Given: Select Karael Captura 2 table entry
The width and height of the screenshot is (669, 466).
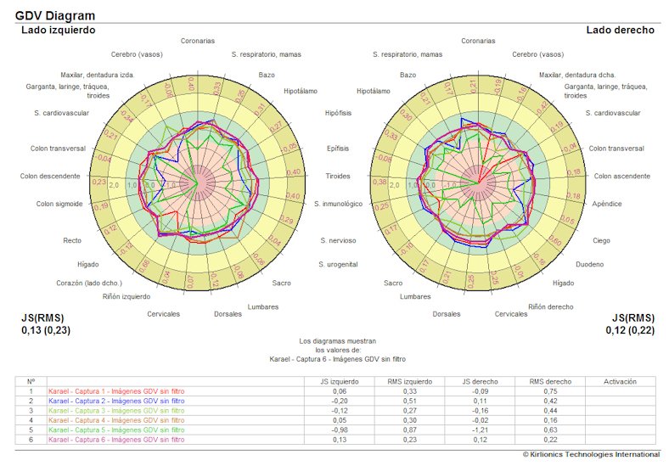Looking at the screenshot, I should 116,400.
